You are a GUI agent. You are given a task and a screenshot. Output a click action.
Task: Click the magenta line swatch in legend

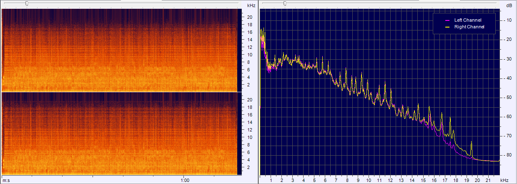pos(448,20)
